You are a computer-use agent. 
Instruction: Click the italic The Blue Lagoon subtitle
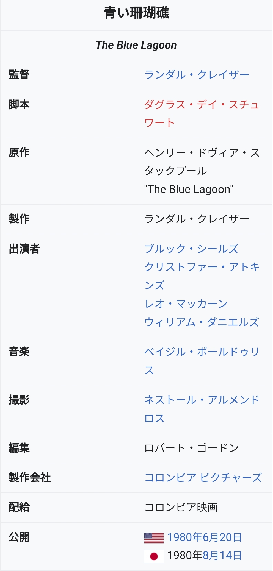point(136,45)
